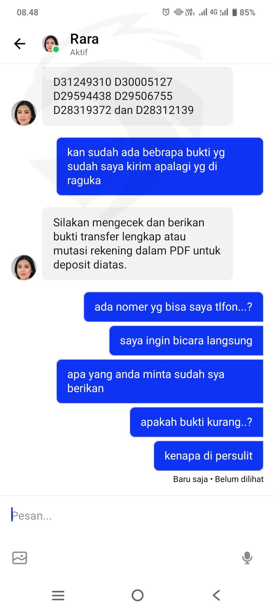Tap Rara's avatar beside deposit IDs message
This screenshot has width=275, height=610.
(24, 113)
